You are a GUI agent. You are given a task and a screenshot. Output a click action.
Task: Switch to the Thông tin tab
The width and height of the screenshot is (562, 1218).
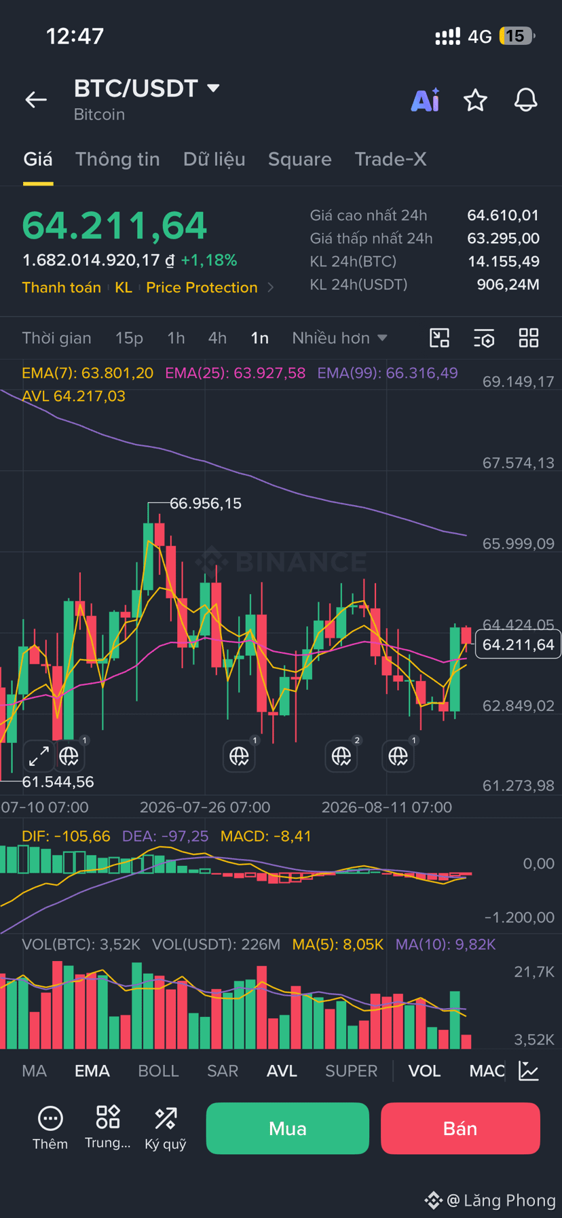coord(117,159)
